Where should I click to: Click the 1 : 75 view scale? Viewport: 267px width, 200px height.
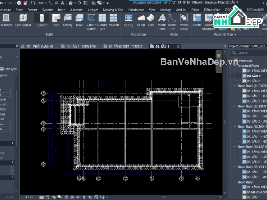tap(29, 197)
